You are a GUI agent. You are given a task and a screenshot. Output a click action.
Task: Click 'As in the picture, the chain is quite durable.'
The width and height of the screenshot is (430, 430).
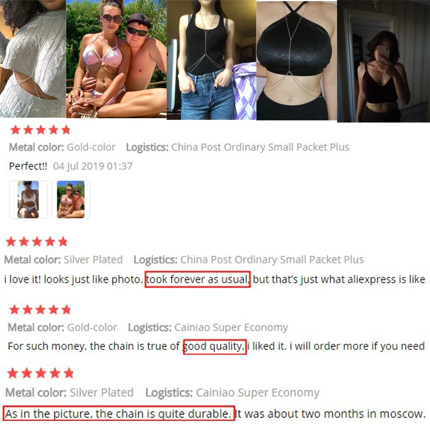119,413
